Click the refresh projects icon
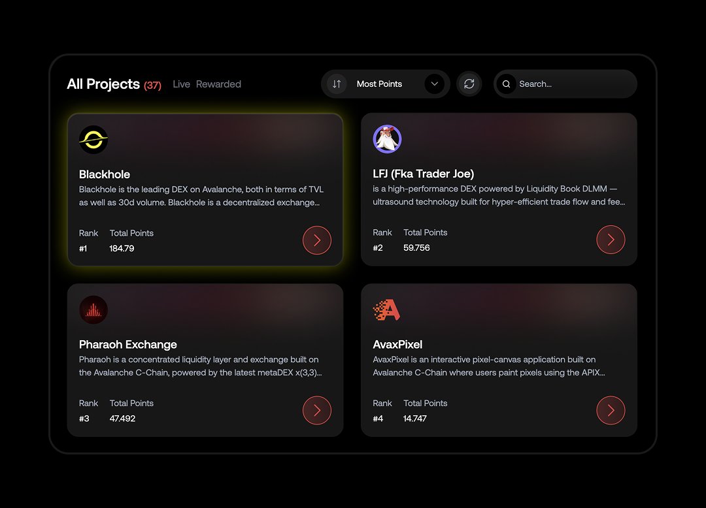Screen dimensions: 706x508 pyautogui.click(x=469, y=84)
